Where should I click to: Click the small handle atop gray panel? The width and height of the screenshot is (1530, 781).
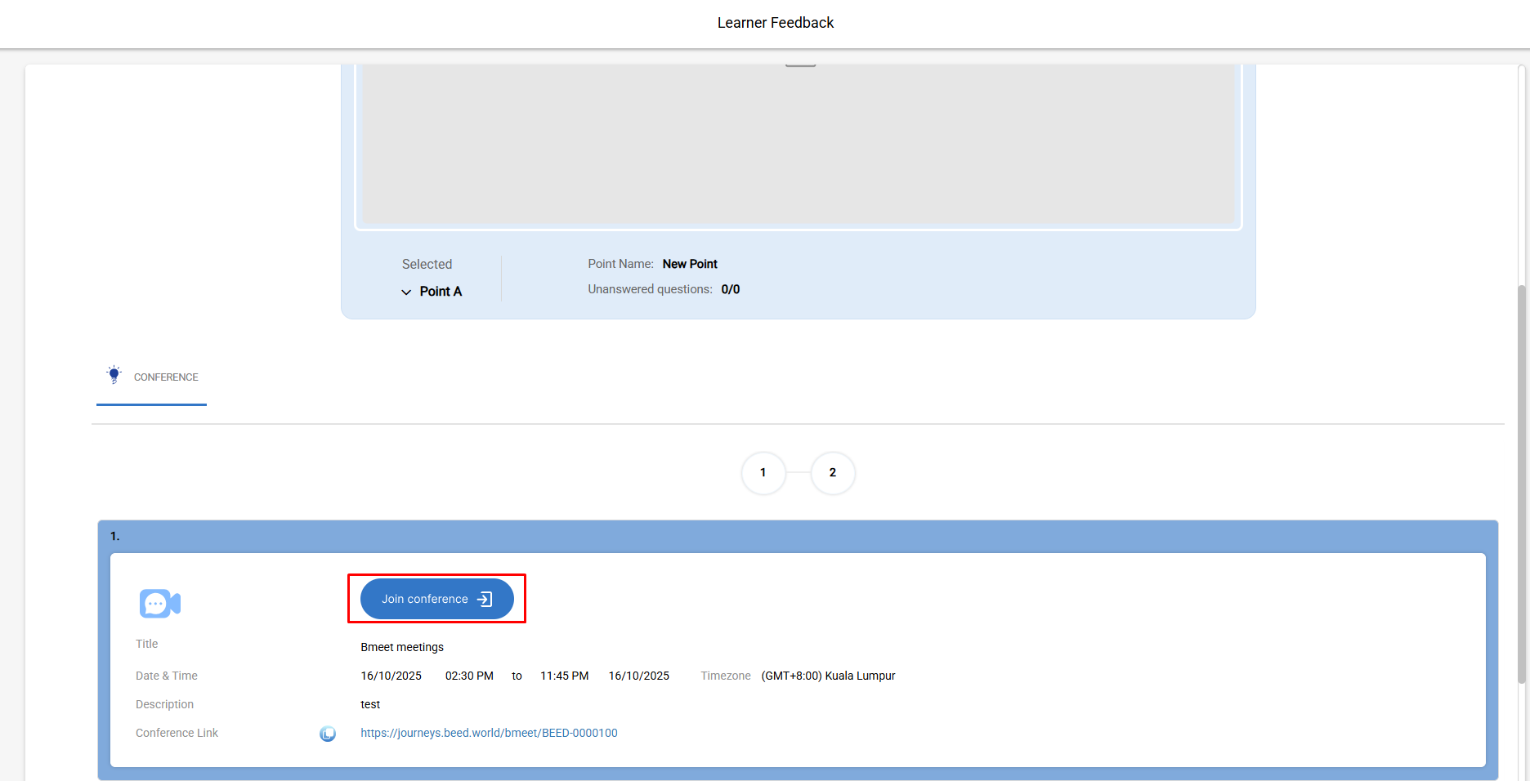800,65
